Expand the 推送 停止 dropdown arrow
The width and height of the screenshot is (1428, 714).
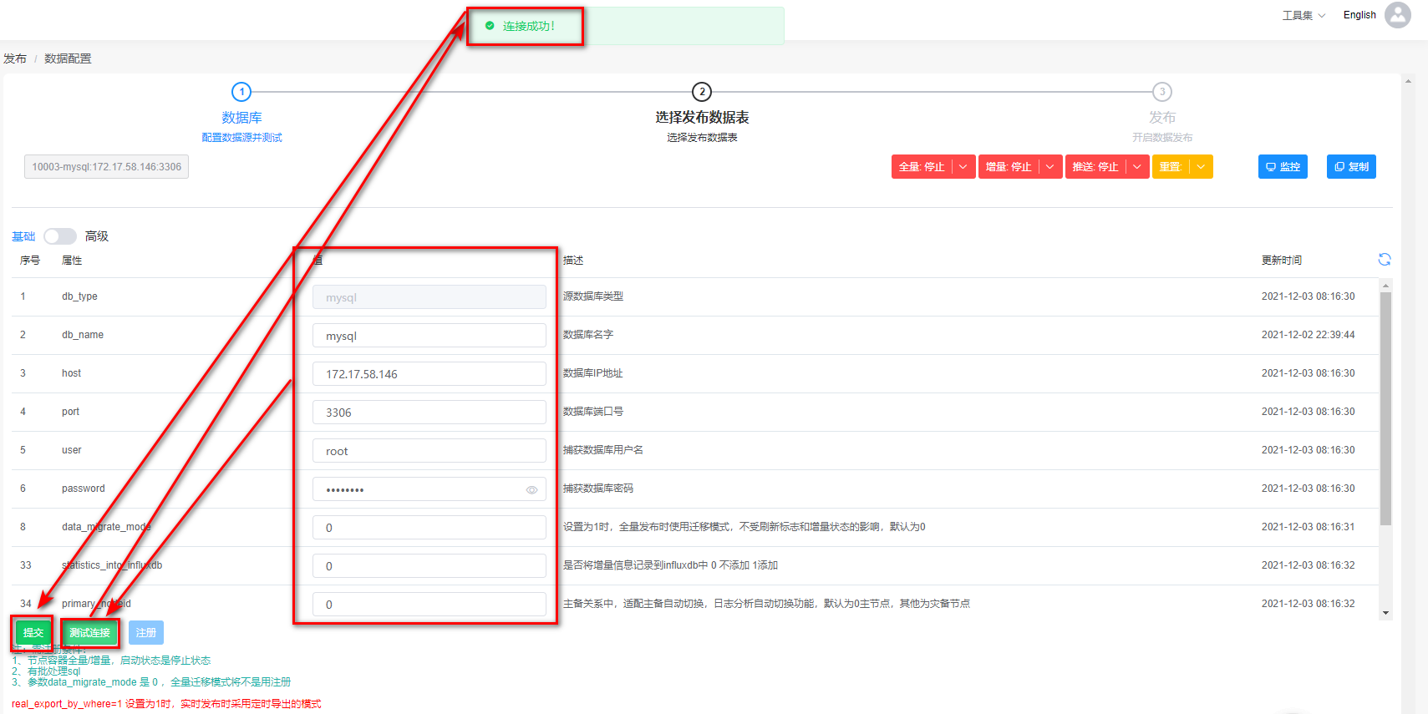pos(1137,167)
